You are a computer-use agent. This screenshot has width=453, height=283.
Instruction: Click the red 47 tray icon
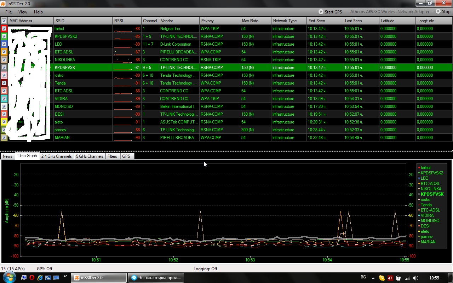coord(390,278)
